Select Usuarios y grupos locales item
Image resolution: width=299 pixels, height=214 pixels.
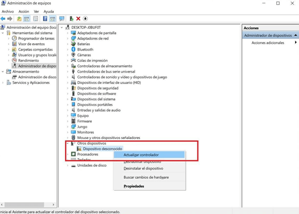pos(37,55)
